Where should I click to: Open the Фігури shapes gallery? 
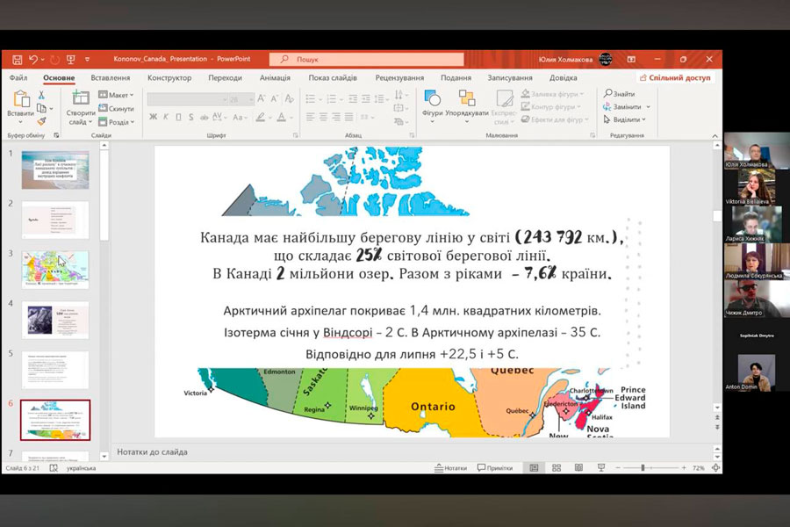click(x=432, y=104)
